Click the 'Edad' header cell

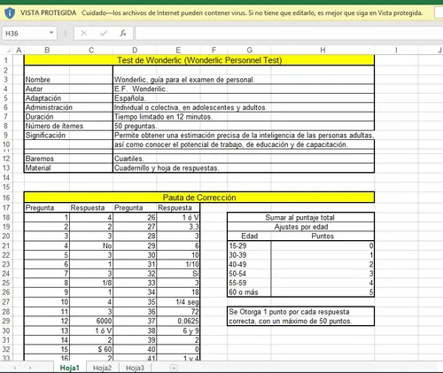point(249,236)
